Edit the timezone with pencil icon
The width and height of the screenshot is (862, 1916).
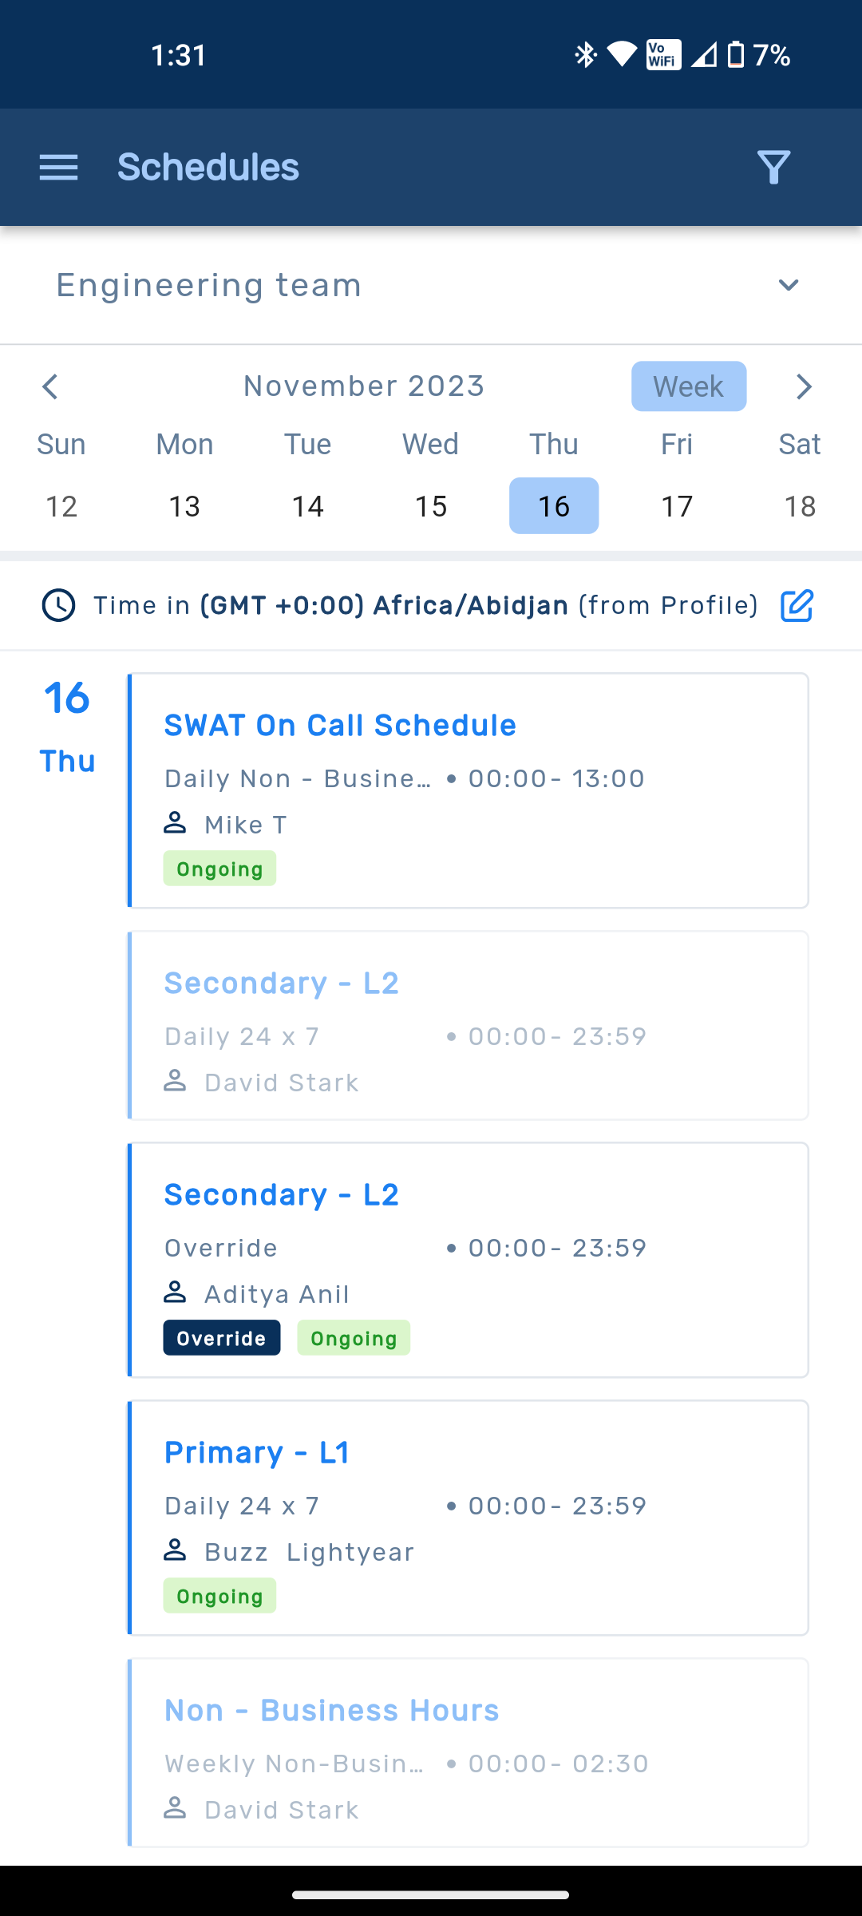tap(797, 606)
